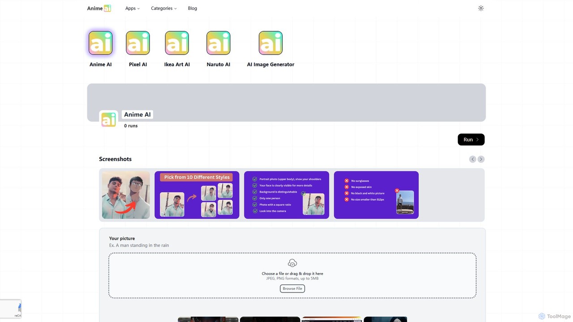Click the Anime AI site logo

coord(99,8)
